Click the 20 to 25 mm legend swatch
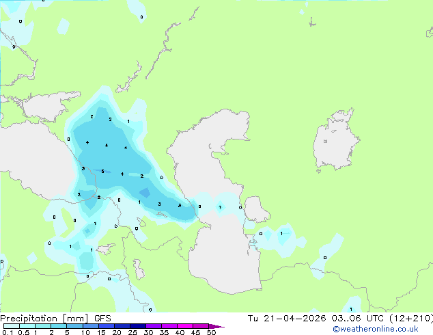 click(x=122, y=326)
